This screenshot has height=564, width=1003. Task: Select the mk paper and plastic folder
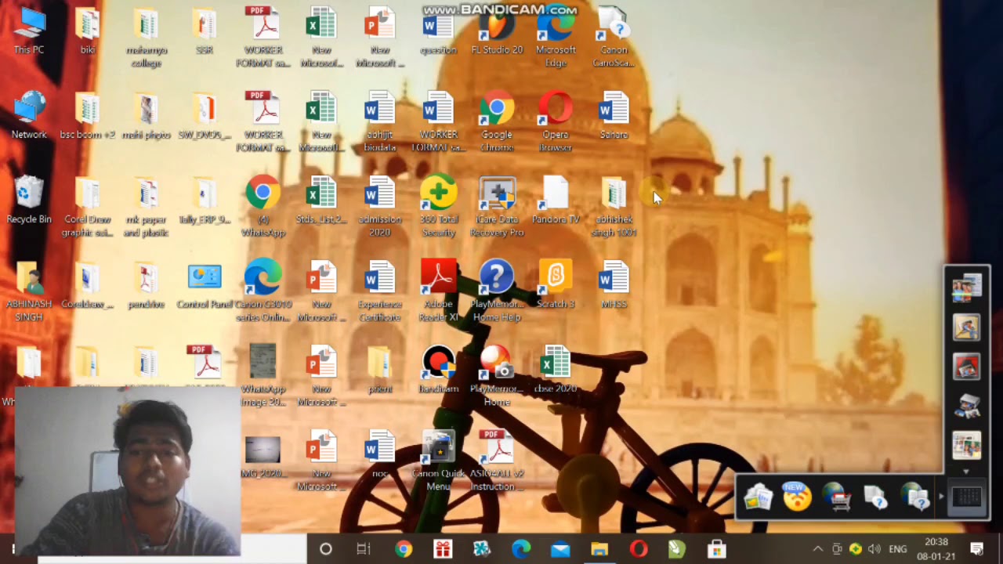point(147,207)
